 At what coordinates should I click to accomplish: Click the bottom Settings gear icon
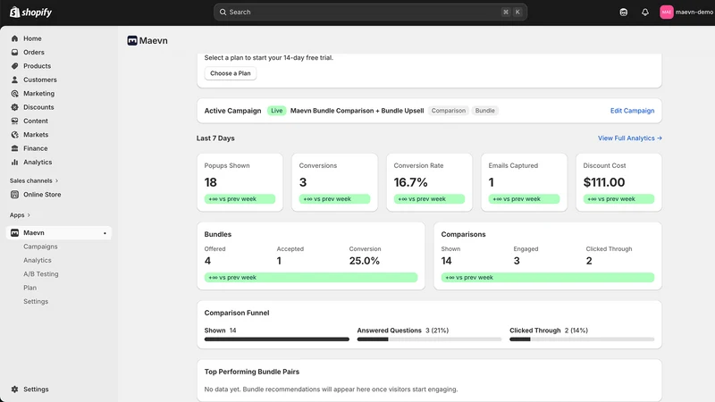pyautogui.click(x=14, y=389)
